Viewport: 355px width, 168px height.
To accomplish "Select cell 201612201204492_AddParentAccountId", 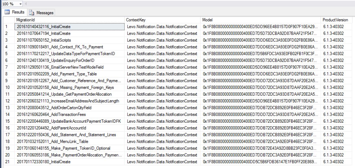I will pos(70,128).
